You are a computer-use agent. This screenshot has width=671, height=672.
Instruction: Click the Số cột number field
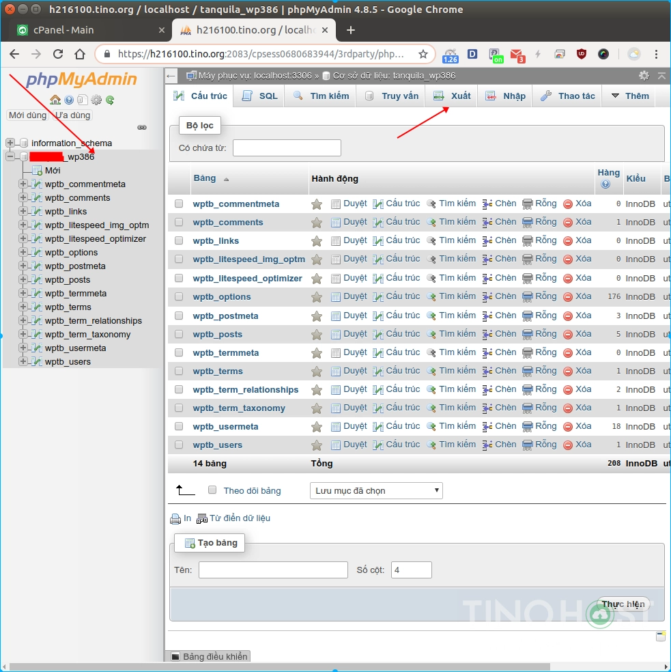tap(412, 570)
